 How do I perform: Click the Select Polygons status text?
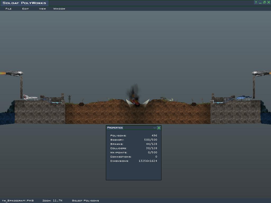[85, 201]
